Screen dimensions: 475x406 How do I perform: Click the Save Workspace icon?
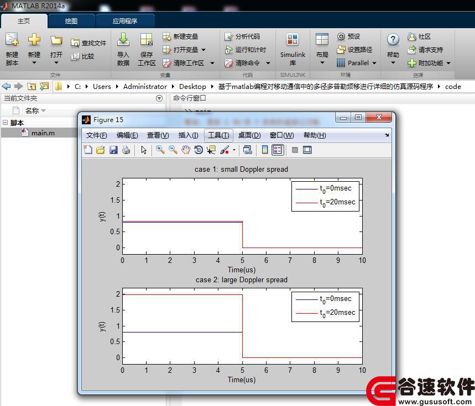coord(147,40)
